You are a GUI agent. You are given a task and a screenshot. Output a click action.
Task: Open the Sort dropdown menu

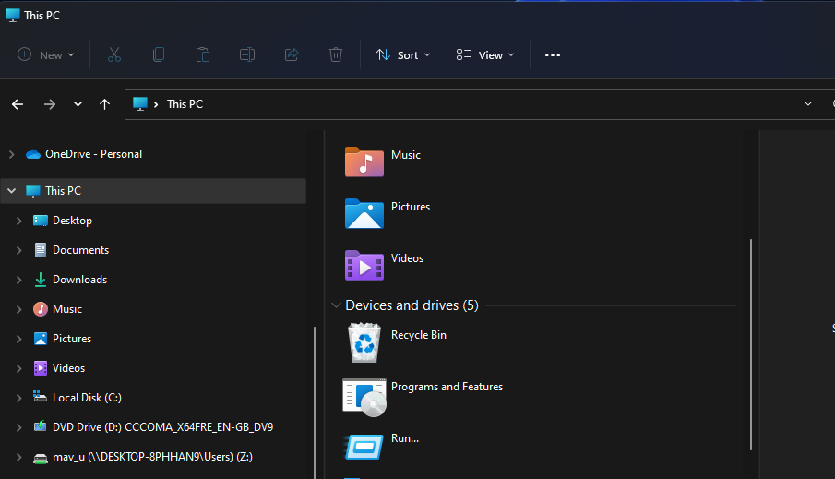pyautogui.click(x=402, y=55)
